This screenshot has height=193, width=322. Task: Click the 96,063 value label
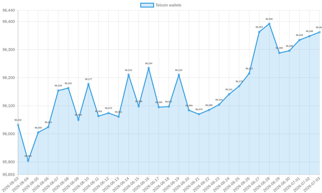(x=98, y=112)
